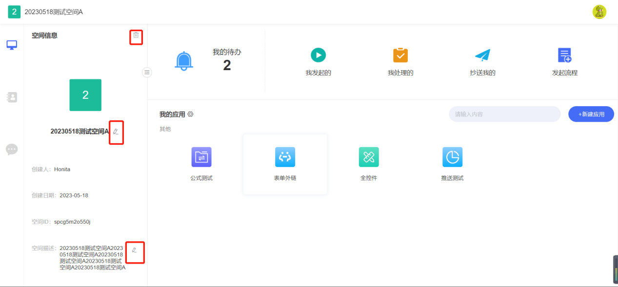Open the 推送测试 application
618x287 pixels.
(452, 164)
